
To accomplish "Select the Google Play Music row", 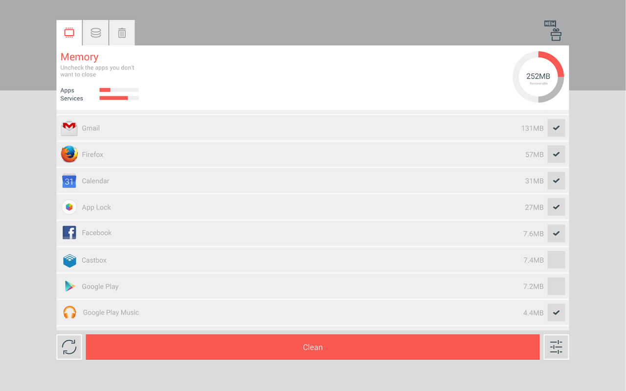I will point(293,312).
